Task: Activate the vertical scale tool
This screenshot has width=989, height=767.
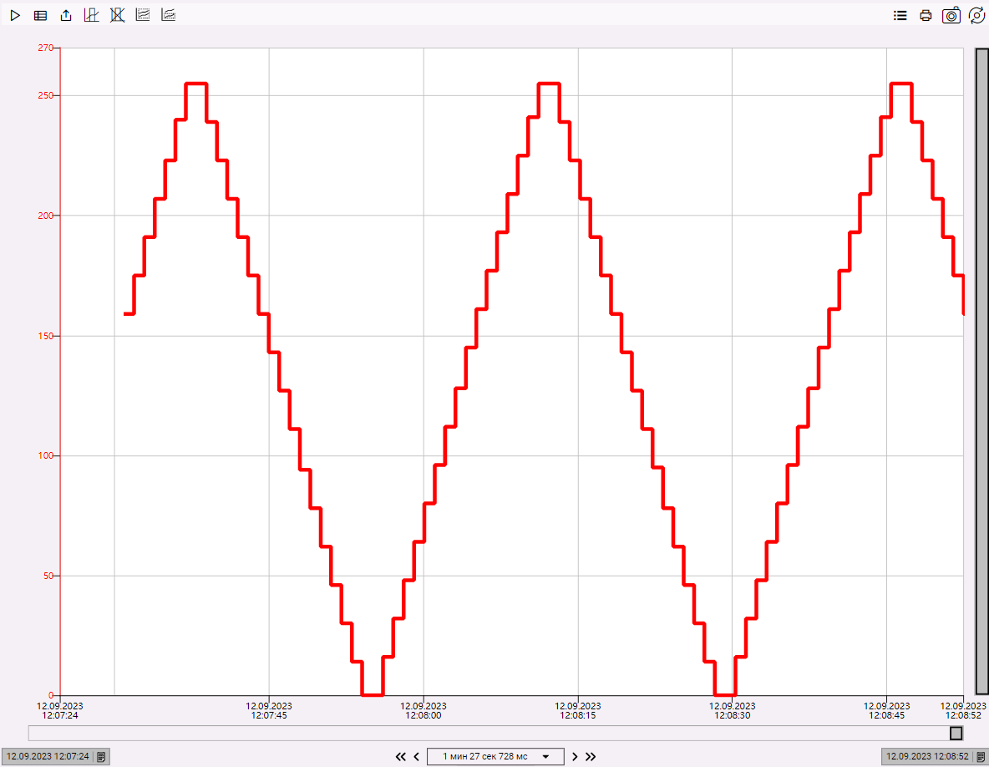Action: click(91, 14)
